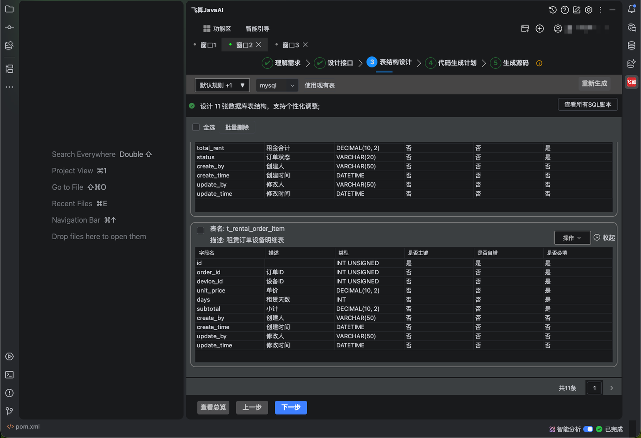Click the orange info icon after 生成源码
Screen dimensions: 641x438
point(539,63)
